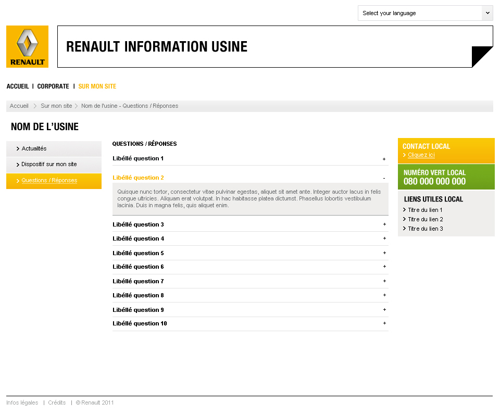The height and width of the screenshot is (415, 500).
Task: Click the Libéllé question 6 title
Action: click(138, 267)
